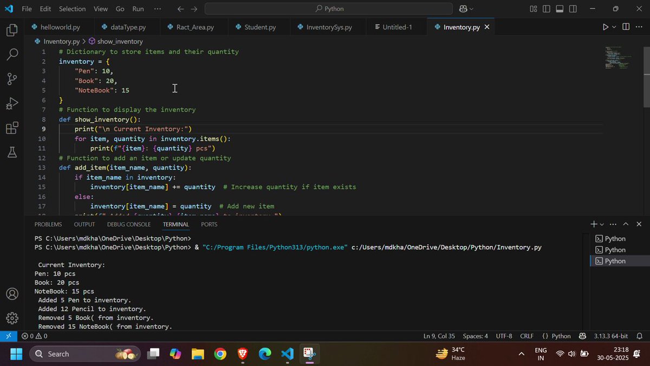Go forward using the navigation arrow
The height and width of the screenshot is (366, 650).
(194, 9)
